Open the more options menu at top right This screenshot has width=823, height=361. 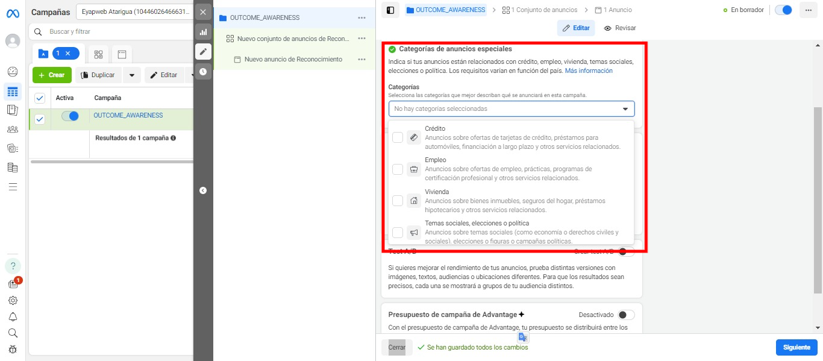807,10
